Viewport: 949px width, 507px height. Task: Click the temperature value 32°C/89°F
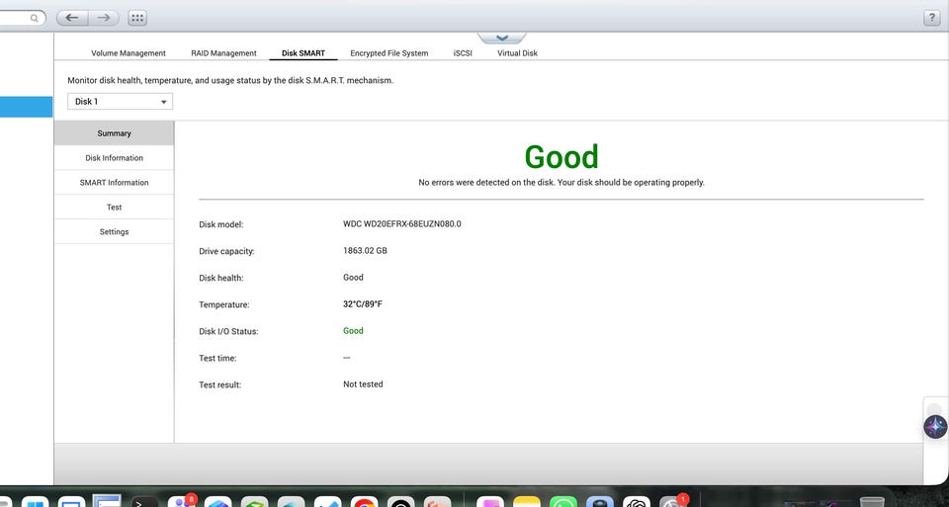(363, 303)
